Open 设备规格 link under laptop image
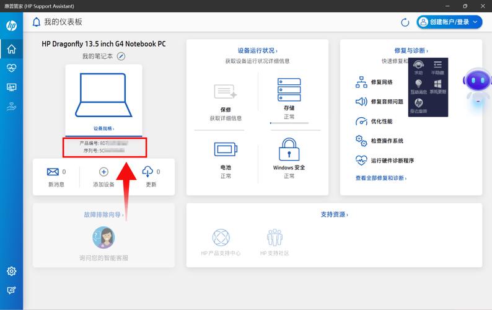 click(103, 128)
